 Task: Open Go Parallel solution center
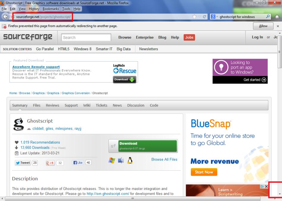45,49
